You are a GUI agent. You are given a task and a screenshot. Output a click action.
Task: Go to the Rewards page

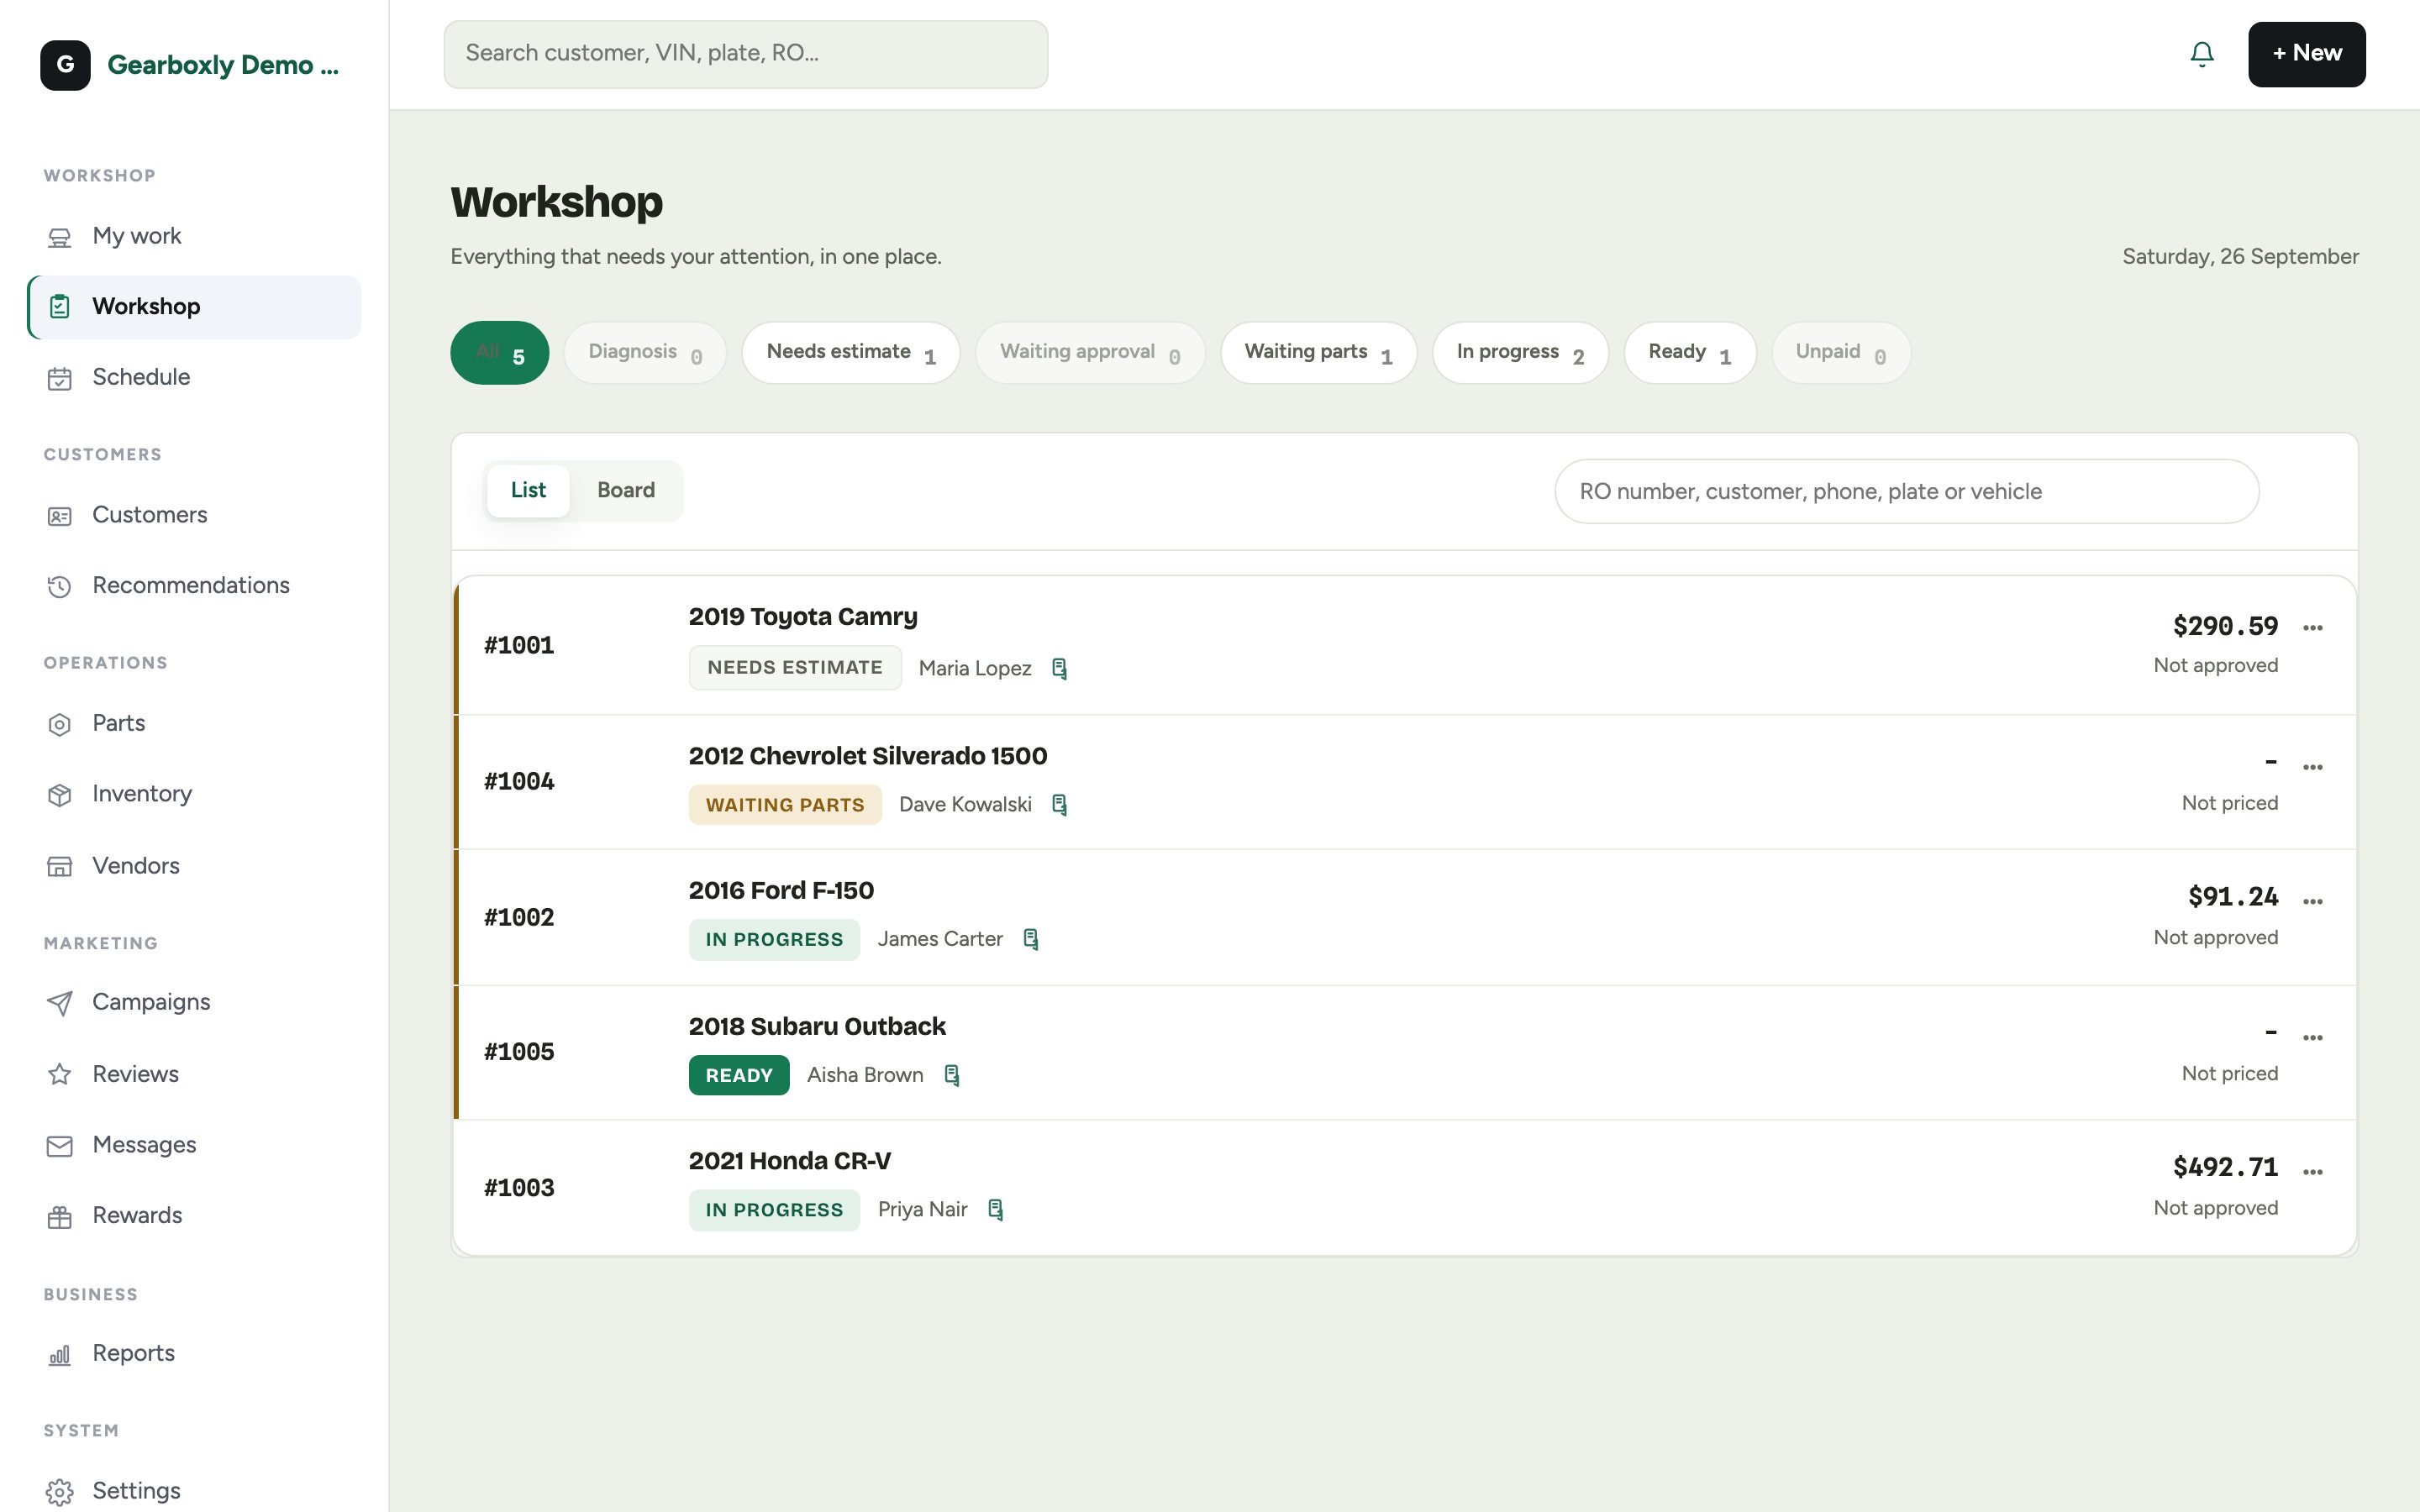195,1215
